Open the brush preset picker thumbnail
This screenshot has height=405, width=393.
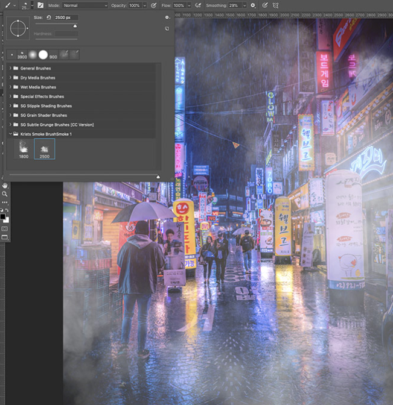pos(25,5)
